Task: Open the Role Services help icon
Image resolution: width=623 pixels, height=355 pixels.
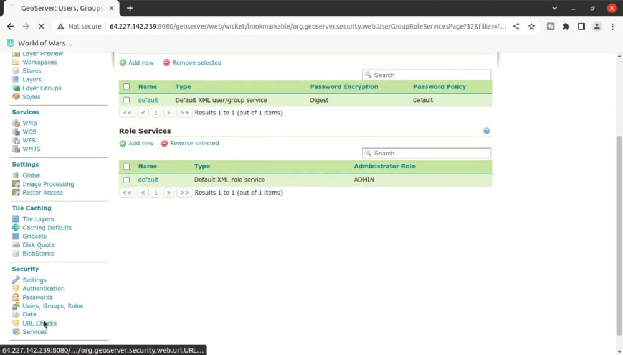Action: (x=487, y=131)
